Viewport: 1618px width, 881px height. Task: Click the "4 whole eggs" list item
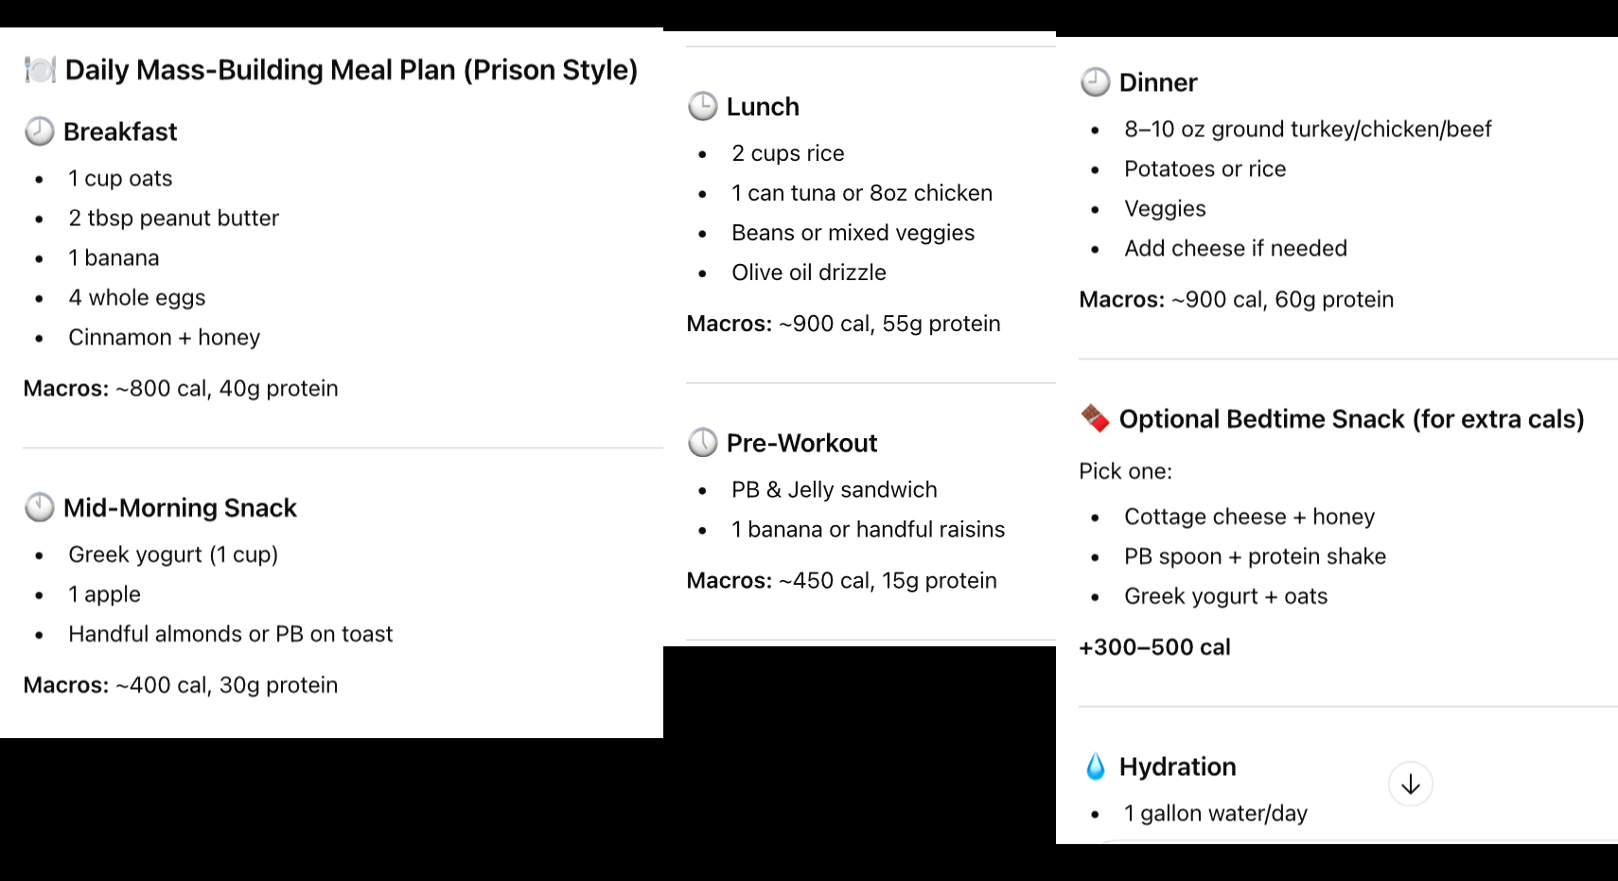136,298
